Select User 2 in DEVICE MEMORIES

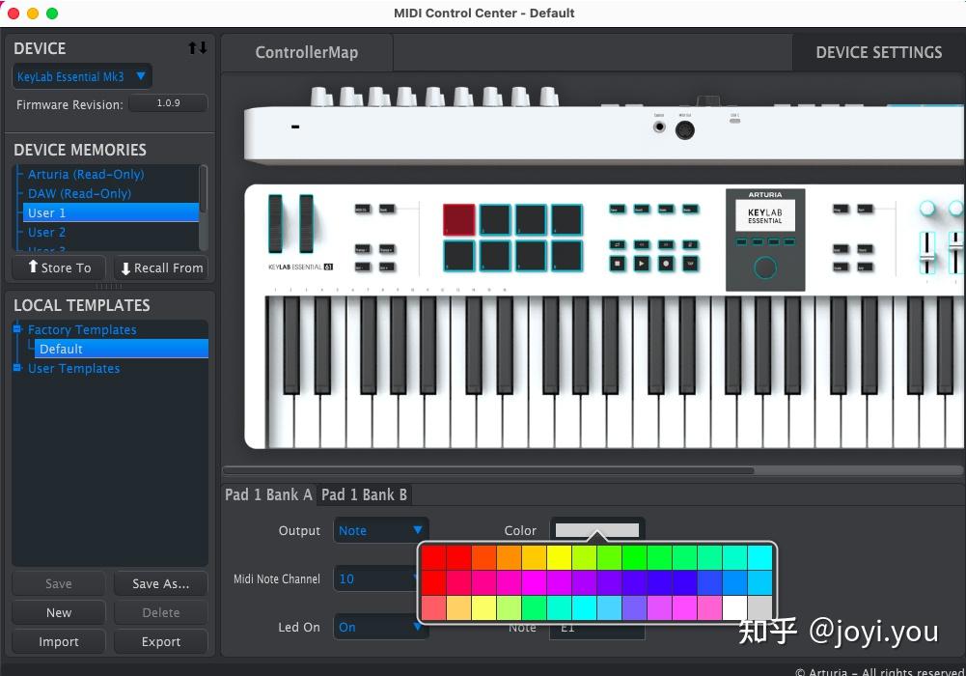[46, 232]
